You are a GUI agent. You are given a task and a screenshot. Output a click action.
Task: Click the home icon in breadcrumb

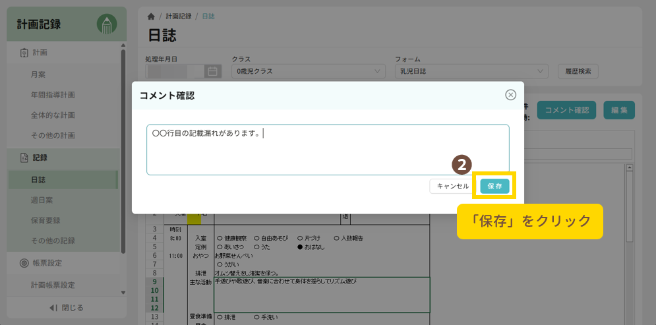tap(152, 16)
